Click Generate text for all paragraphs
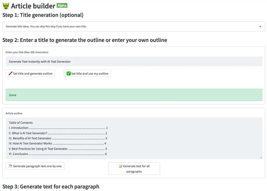The image size is (267, 191). coord(134,169)
